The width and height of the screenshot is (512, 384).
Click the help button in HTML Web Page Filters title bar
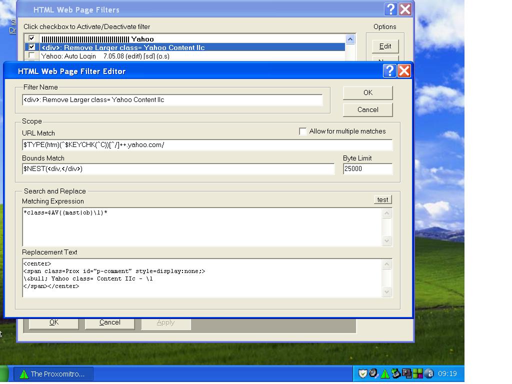click(391, 9)
